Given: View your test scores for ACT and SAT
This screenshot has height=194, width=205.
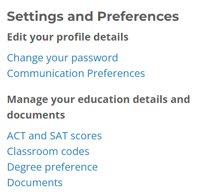Looking at the screenshot, I should (54, 136).
